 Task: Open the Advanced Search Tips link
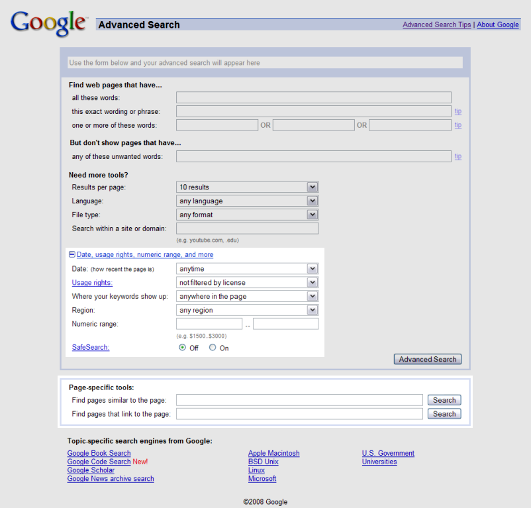click(x=437, y=25)
